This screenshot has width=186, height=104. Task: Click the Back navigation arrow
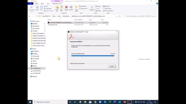(x=30, y=16)
